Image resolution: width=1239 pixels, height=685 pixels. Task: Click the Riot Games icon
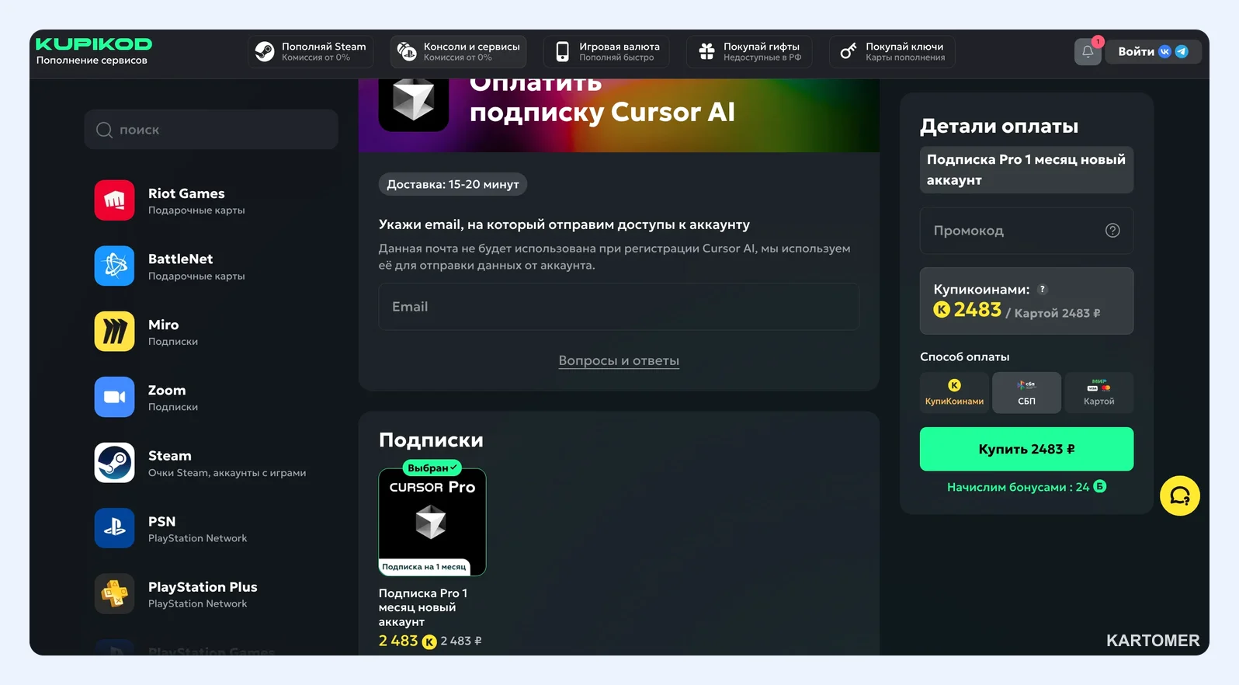click(x=115, y=200)
